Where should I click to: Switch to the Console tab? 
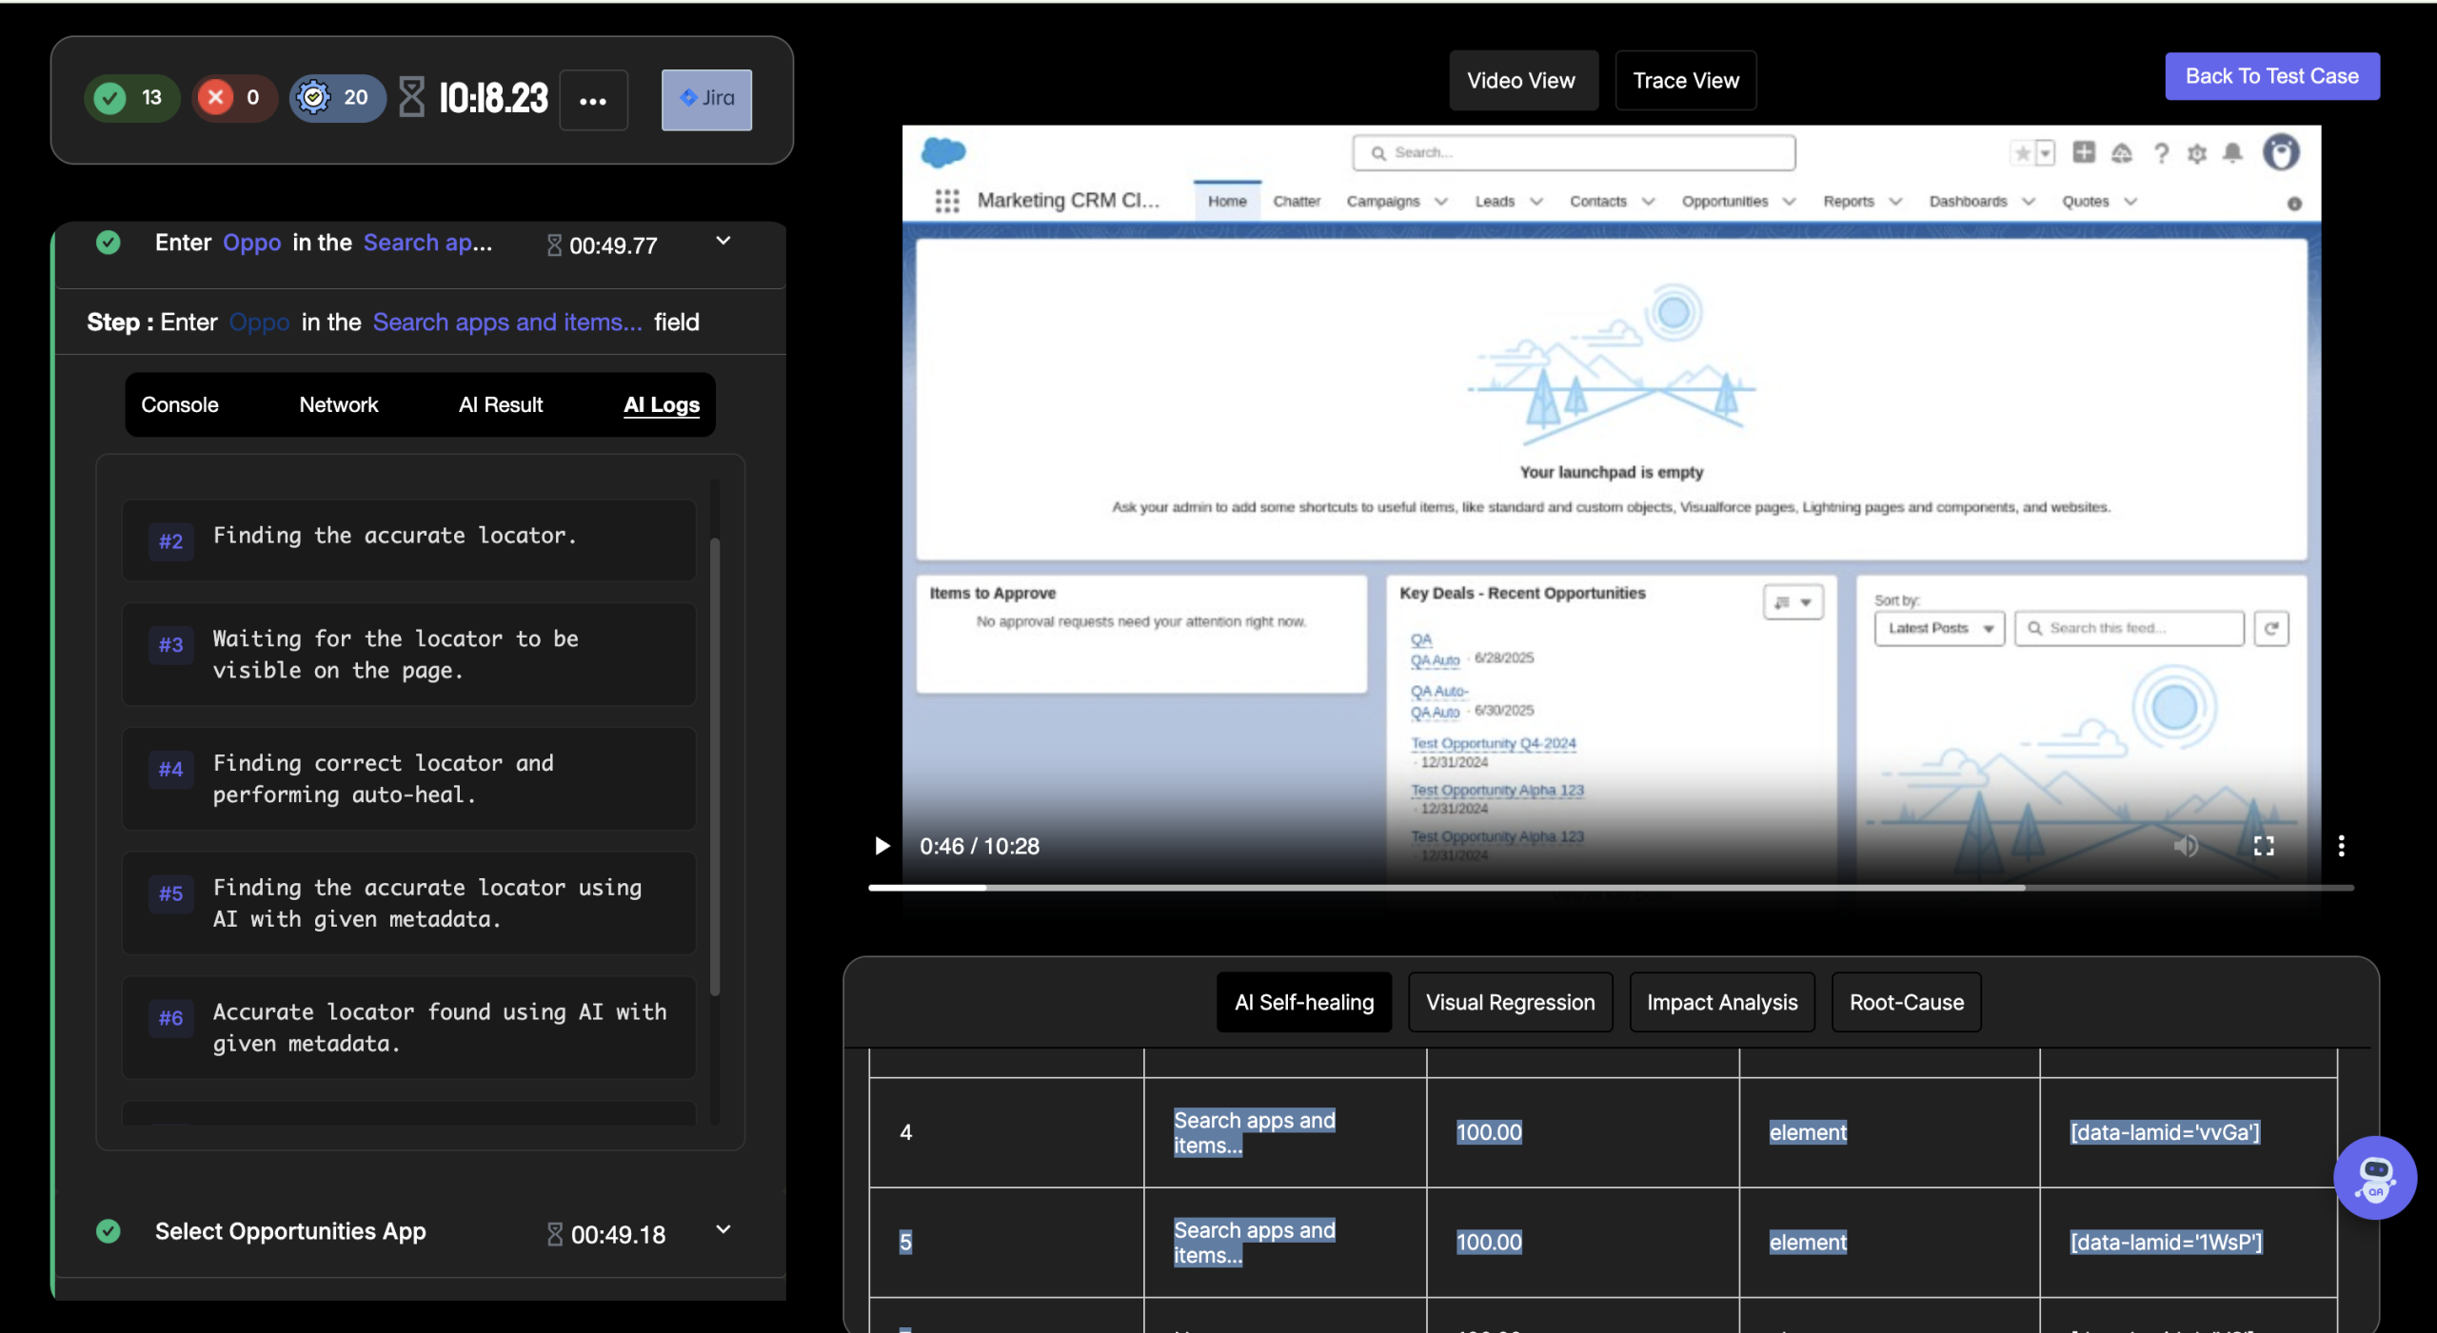coord(180,404)
